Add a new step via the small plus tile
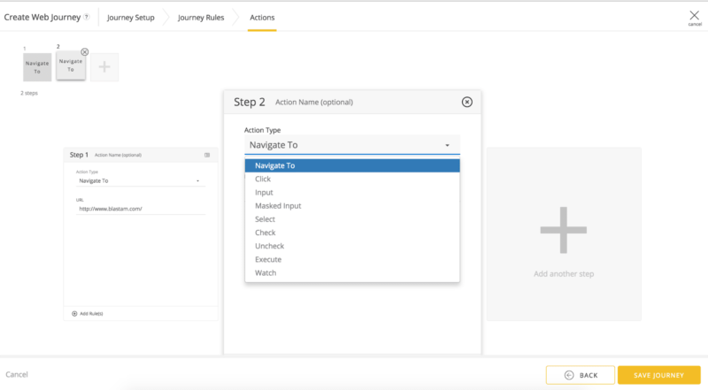The image size is (708, 390). 104,67
